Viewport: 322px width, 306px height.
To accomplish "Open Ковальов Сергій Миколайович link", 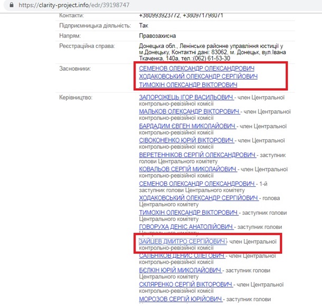I will 187,169.
